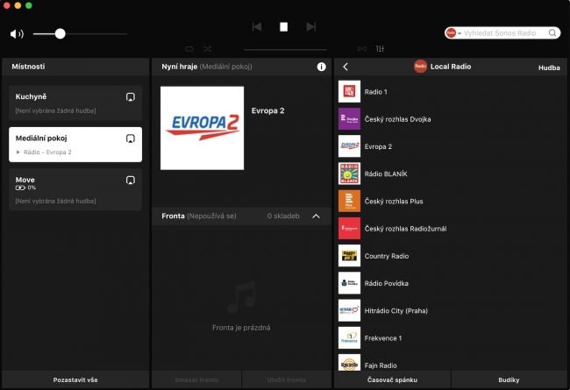Image resolution: width=570 pixels, height=390 pixels.
Task: Skip to next track
Action: (310, 27)
